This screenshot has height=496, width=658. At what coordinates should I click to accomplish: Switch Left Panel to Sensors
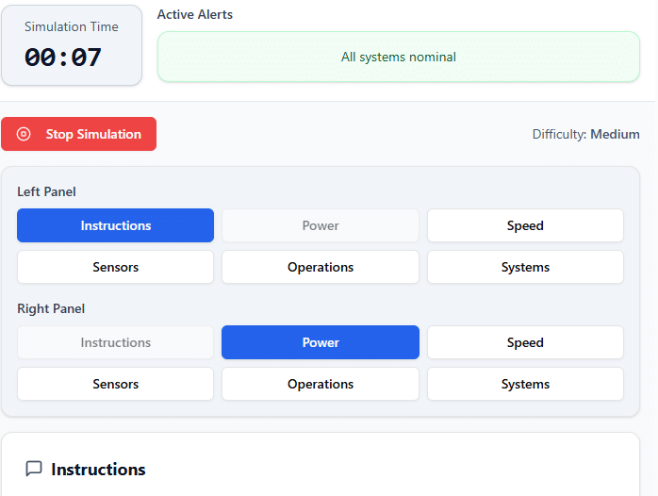[x=115, y=267]
